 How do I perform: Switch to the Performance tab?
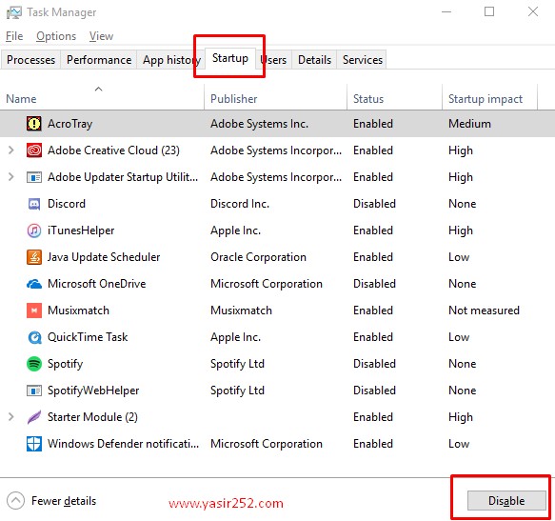tap(99, 59)
